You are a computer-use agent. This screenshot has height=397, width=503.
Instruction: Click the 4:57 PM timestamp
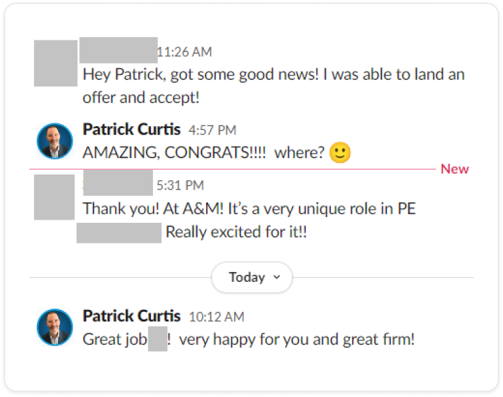pyautogui.click(x=212, y=131)
